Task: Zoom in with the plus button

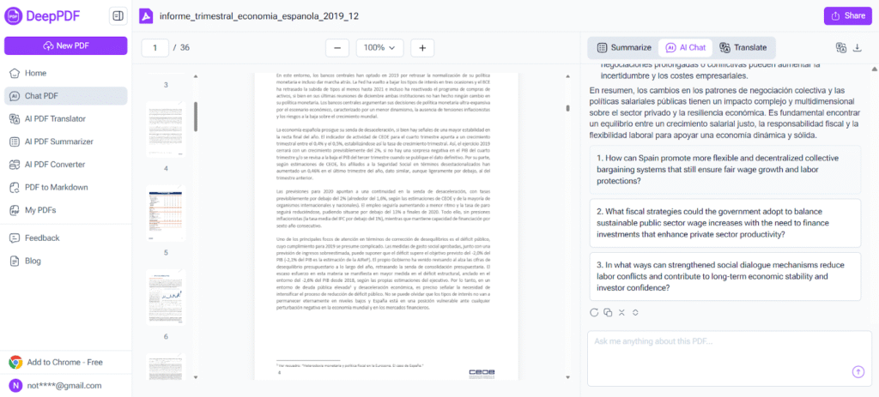Action: 422,48
